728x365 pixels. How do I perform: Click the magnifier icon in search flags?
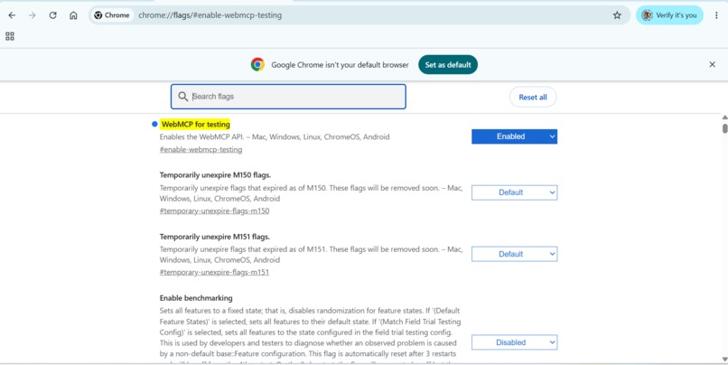click(x=183, y=97)
